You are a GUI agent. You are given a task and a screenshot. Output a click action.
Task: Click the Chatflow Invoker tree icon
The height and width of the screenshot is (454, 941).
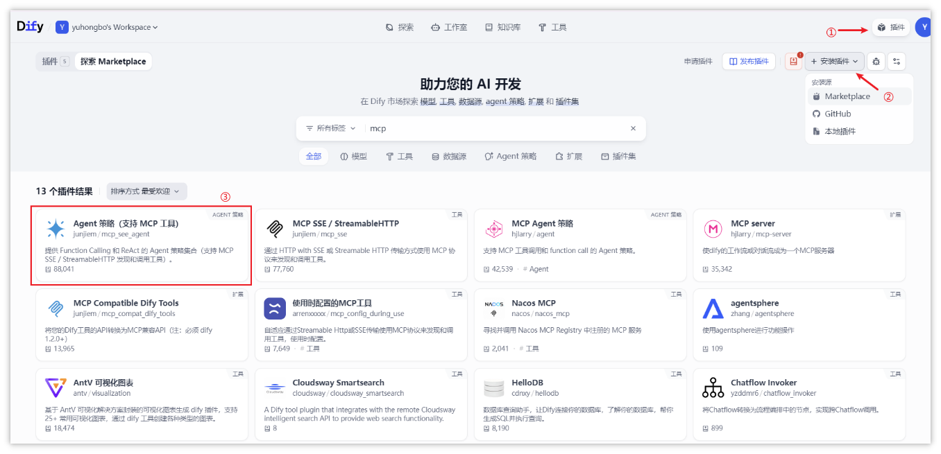(713, 388)
